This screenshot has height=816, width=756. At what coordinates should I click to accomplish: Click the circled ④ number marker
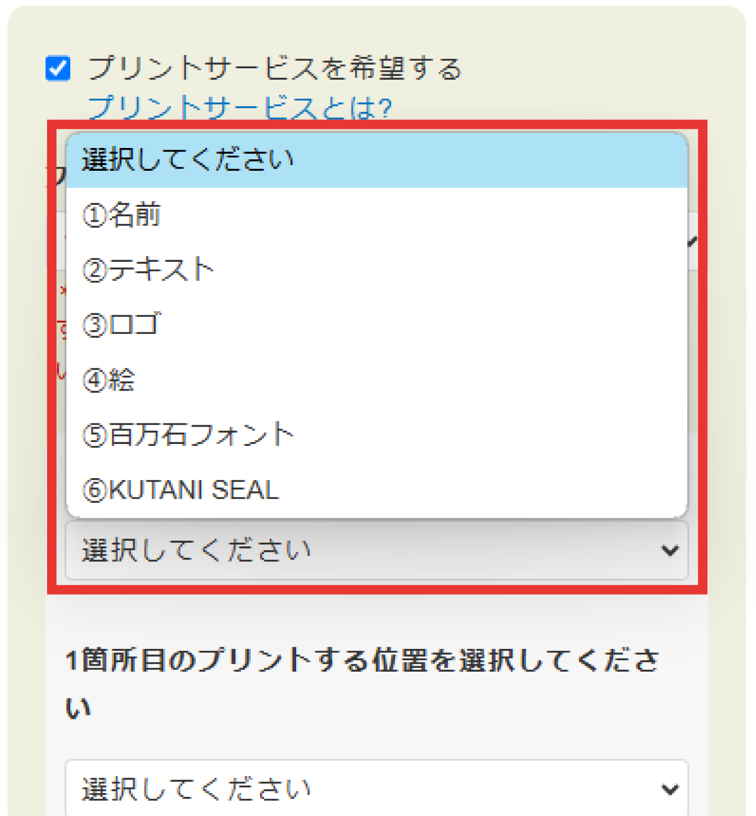94,381
